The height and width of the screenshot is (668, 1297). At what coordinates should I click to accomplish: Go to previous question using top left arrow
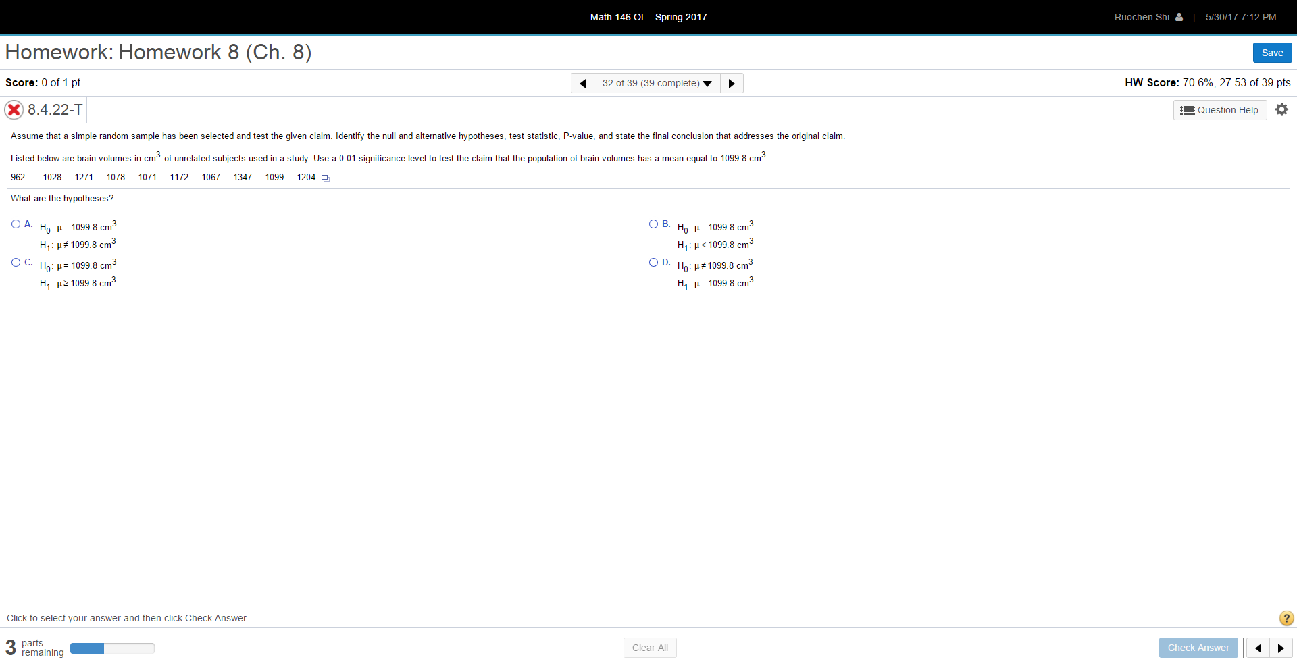pos(582,83)
